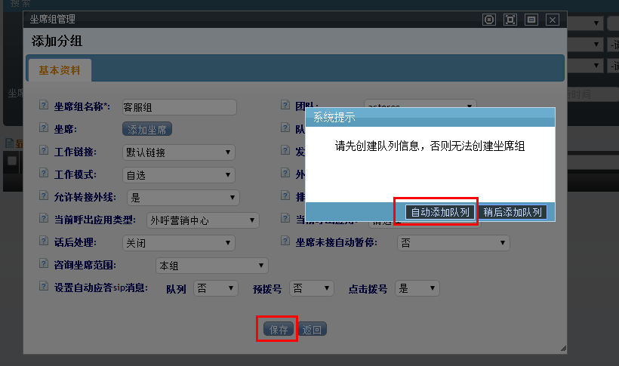Click help icon beside 坐席未接自动暂停
Image resolution: width=619 pixels, height=366 pixels.
click(x=286, y=243)
